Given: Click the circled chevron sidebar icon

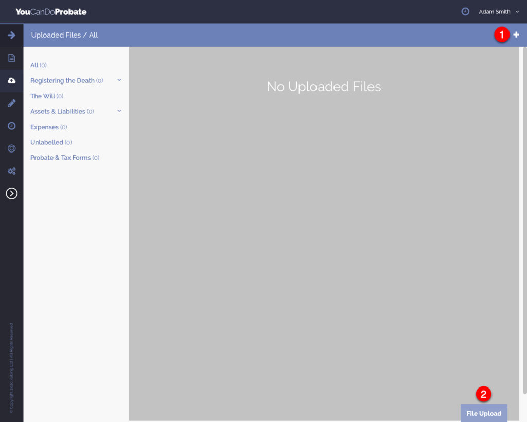Looking at the screenshot, I should click(11, 193).
